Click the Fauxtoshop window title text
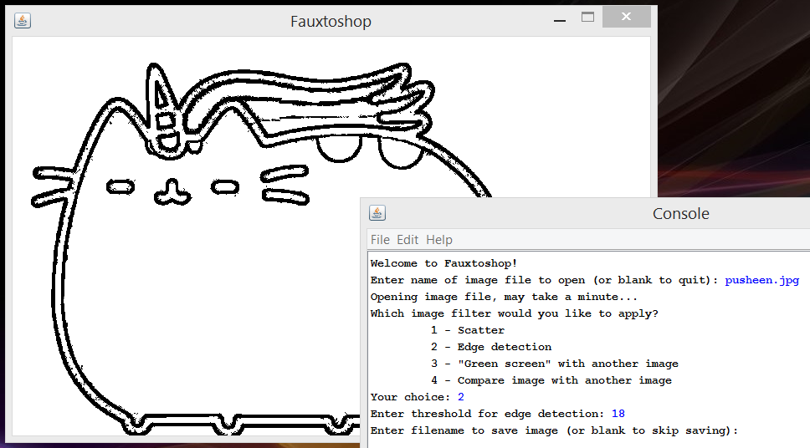The image size is (810, 448). point(331,21)
